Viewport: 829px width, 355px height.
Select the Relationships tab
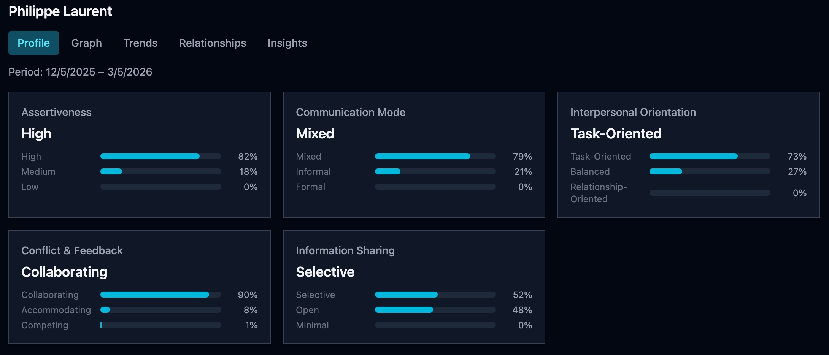point(212,43)
